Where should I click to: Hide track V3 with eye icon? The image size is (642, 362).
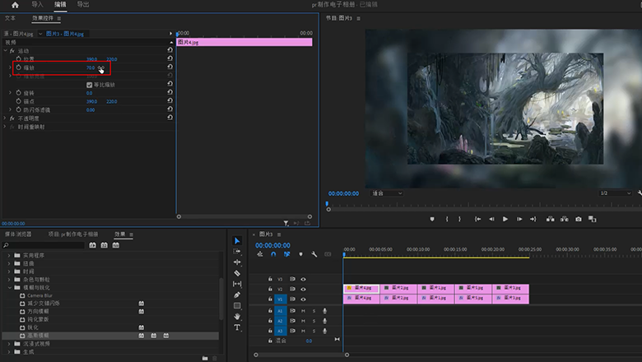click(304, 279)
